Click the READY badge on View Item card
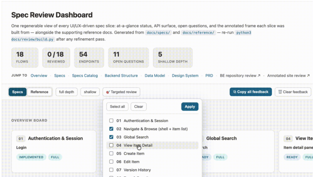The width and height of the screenshot is (313, 177). (x=292, y=157)
